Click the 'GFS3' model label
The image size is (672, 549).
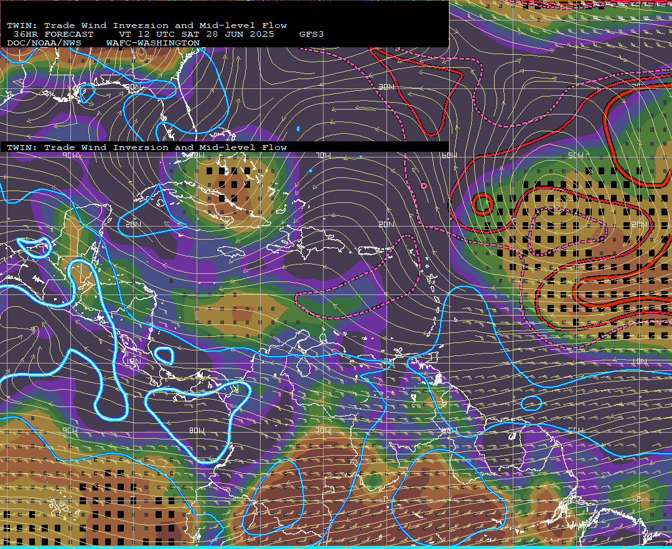(x=312, y=34)
